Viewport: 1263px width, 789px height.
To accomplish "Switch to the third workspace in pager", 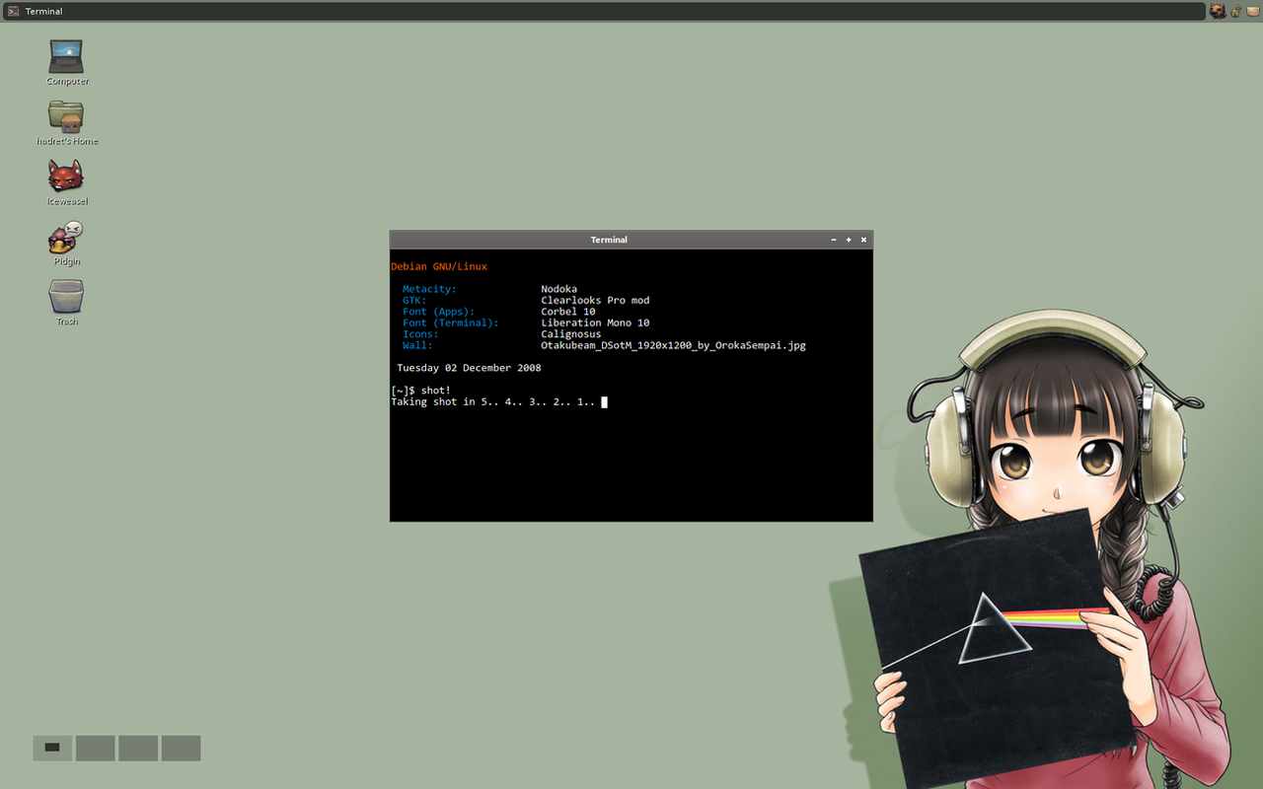I will point(138,748).
